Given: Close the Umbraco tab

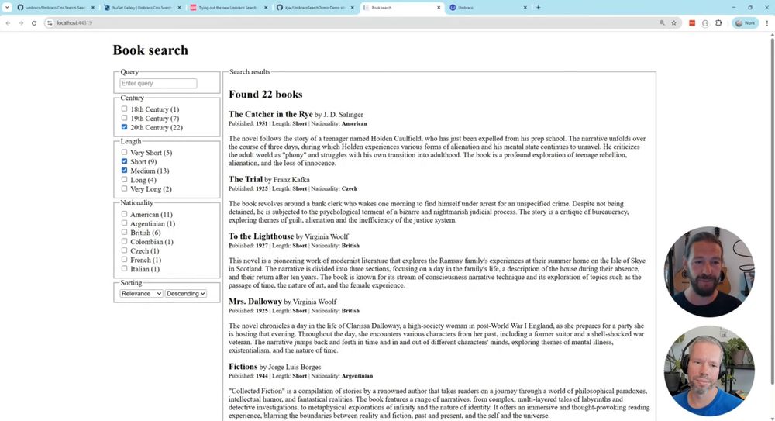Looking at the screenshot, I should coord(525,8).
